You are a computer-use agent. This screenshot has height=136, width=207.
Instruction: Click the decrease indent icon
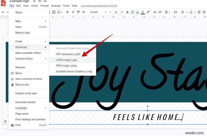coord(199,12)
